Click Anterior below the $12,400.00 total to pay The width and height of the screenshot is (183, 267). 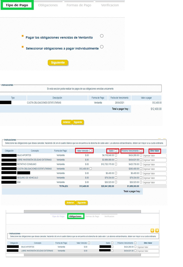coord(66,122)
